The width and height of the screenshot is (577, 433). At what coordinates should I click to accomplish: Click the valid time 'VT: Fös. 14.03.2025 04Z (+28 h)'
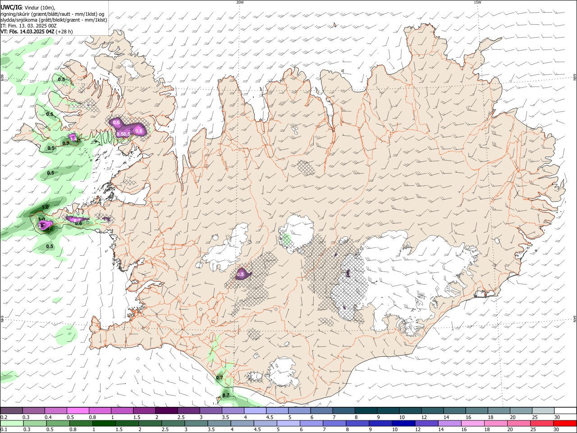point(37,32)
